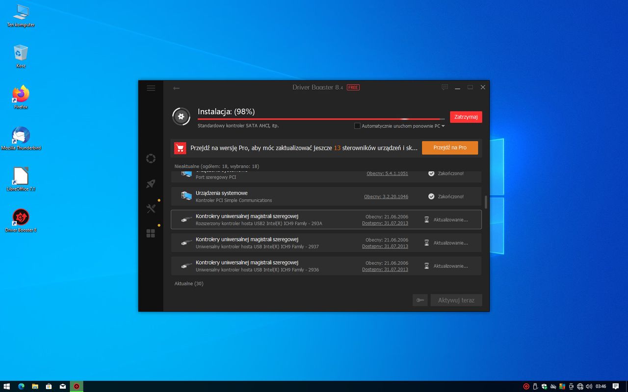This screenshot has height=392, width=628.
Task: Click the Instalacja: (98%) status text
Action: [x=226, y=112]
